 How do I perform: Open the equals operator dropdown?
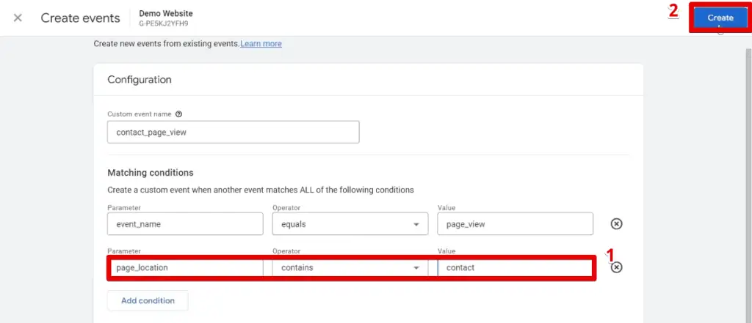[350, 223]
